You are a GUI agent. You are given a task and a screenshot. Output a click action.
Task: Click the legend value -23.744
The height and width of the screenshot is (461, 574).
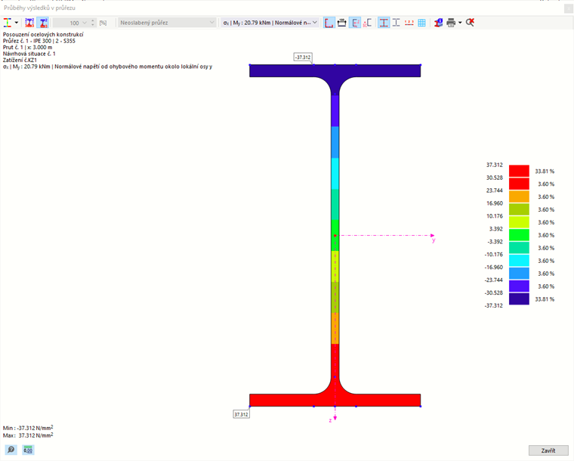[x=493, y=280]
